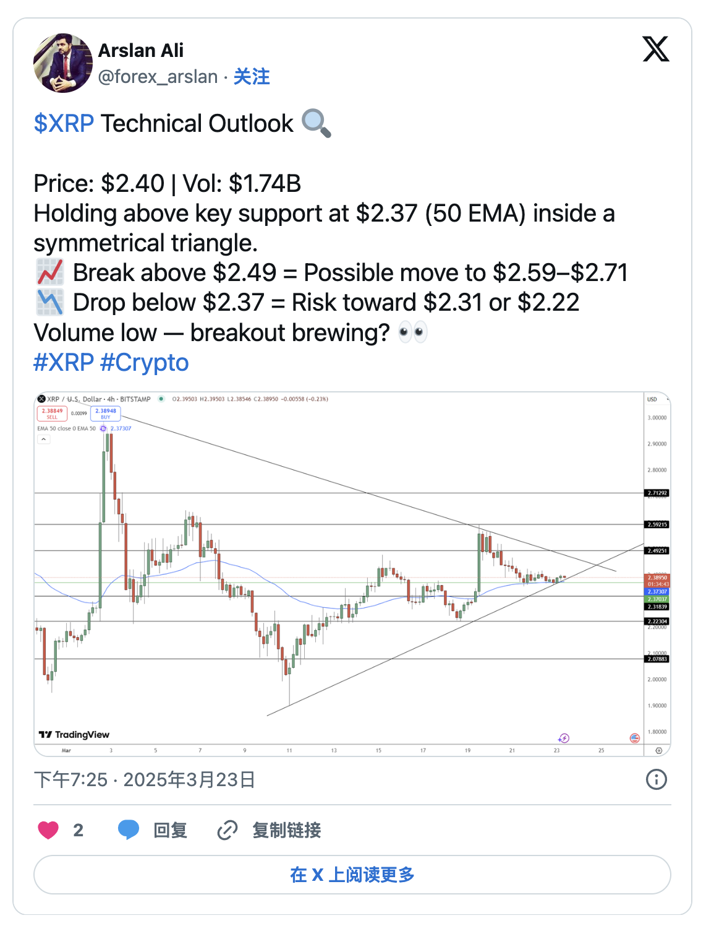Click the USD currency label on price axis

tap(652, 399)
